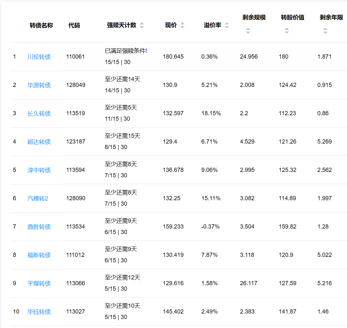Click the 代码 column header
Image resolution: width=347 pixels, height=328 pixels.
74,25
